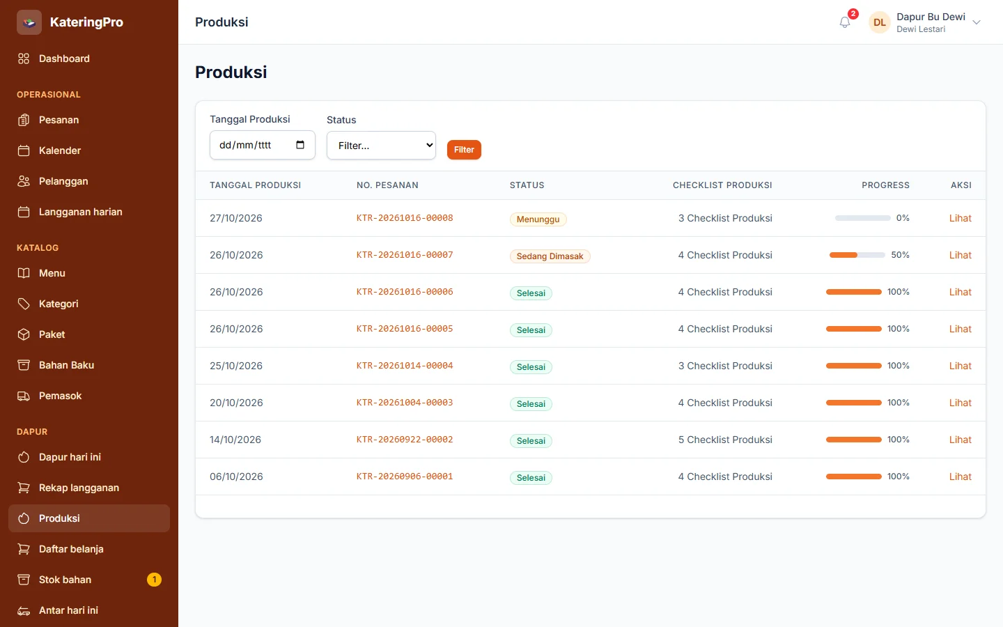Image resolution: width=1003 pixels, height=627 pixels.
Task: Click the Stok bahan badge showing 1
Action: click(155, 580)
